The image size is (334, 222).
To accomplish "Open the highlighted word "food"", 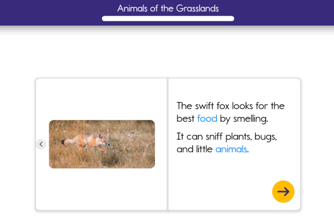I will [x=207, y=118].
